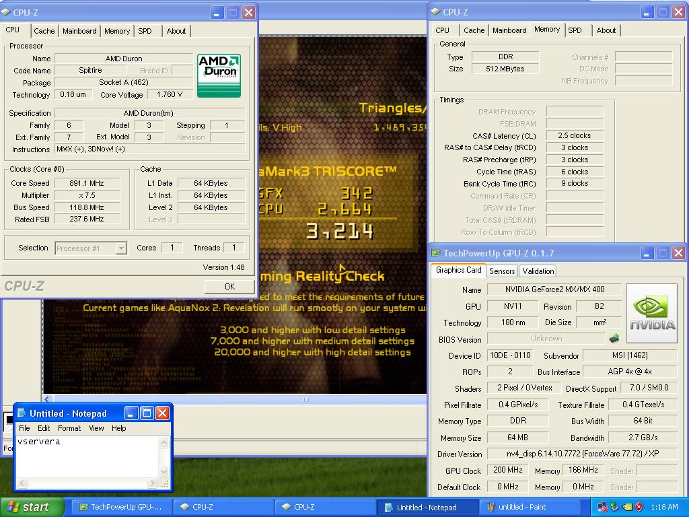This screenshot has width=689, height=517.
Task: Click the GPU name NVIDIA GeForce2 MX/MX 400
Action: click(554, 289)
